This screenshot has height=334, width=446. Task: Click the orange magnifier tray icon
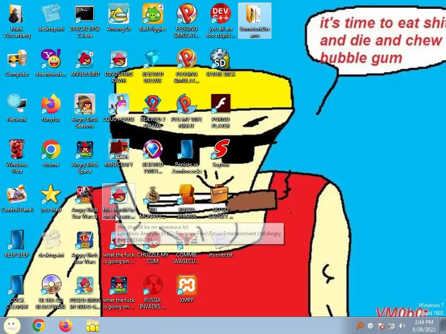(360, 325)
